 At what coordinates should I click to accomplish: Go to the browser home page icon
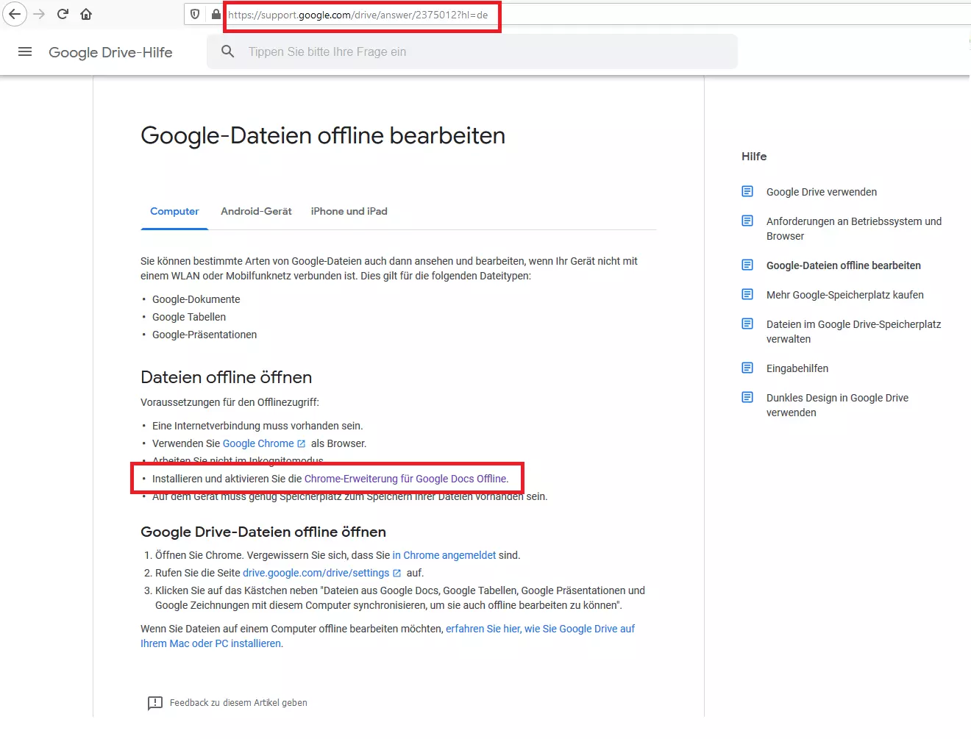click(86, 14)
